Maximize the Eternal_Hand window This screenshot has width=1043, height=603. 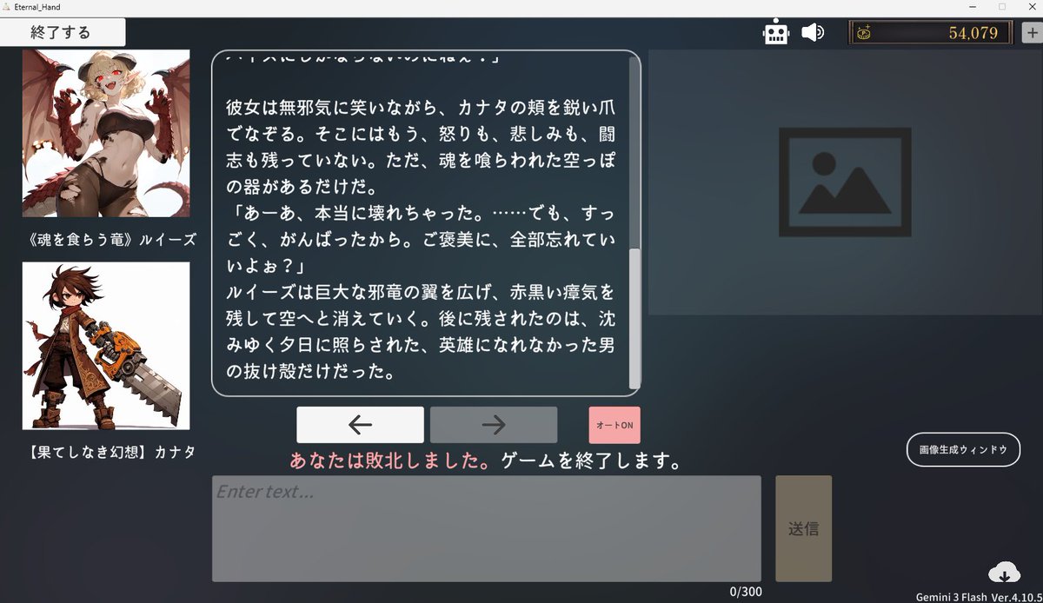(1001, 7)
